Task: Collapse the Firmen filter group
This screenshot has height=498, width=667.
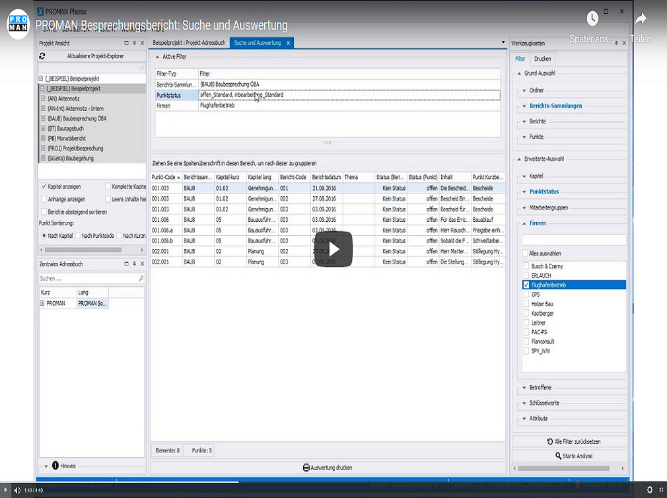Action: click(524, 223)
